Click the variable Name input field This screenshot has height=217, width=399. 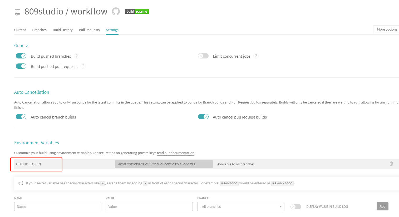click(x=58, y=207)
